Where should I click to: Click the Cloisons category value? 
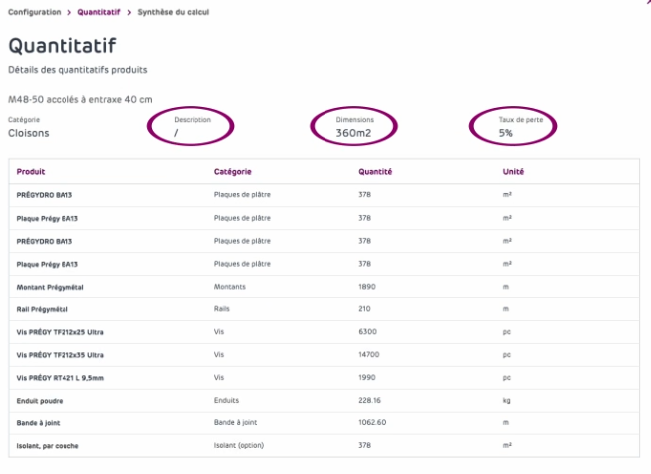tap(28, 132)
